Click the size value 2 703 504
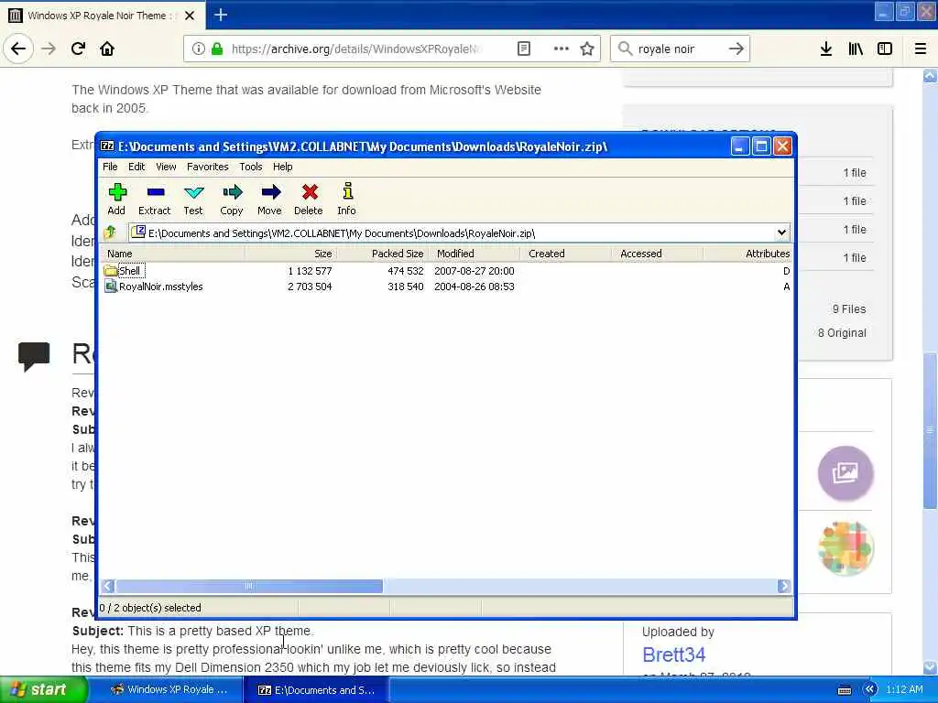Viewport: 938px width, 703px height. (x=310, y=287)
